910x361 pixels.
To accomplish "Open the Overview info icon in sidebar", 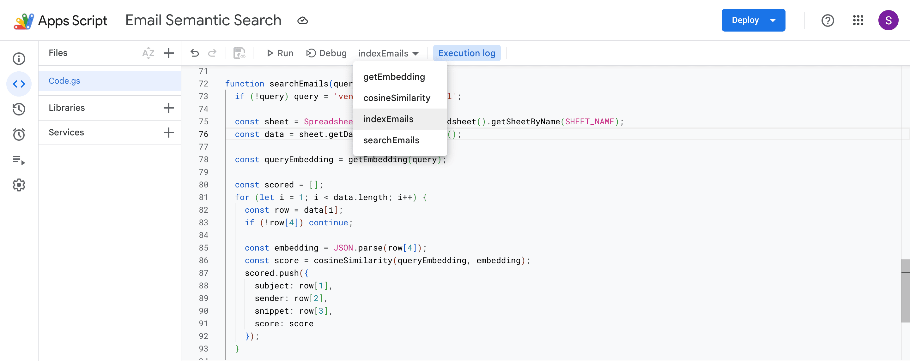I will coord(19,59).
